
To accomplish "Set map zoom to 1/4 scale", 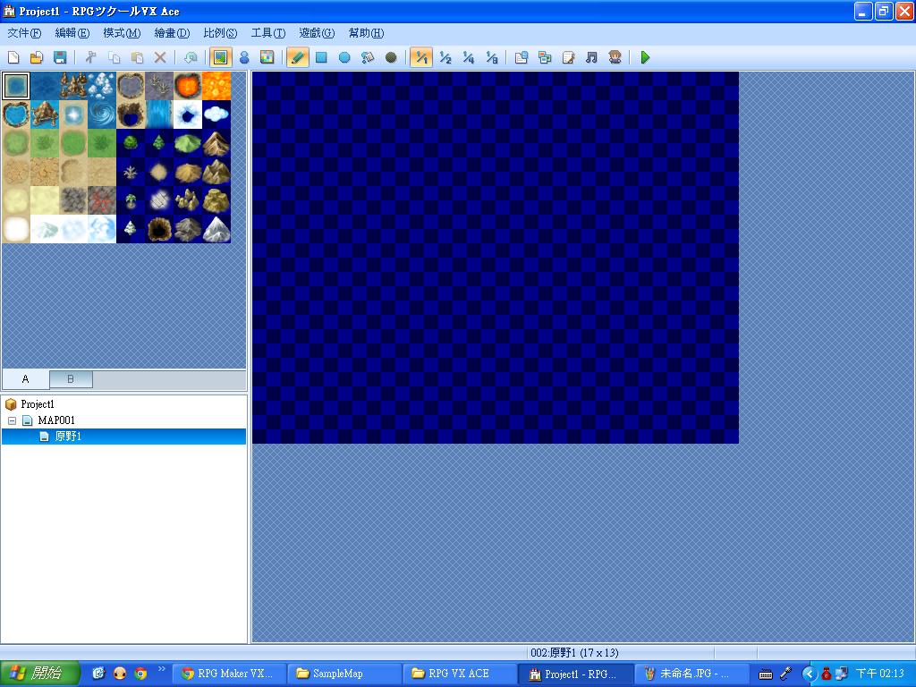I will pos(469,57).
